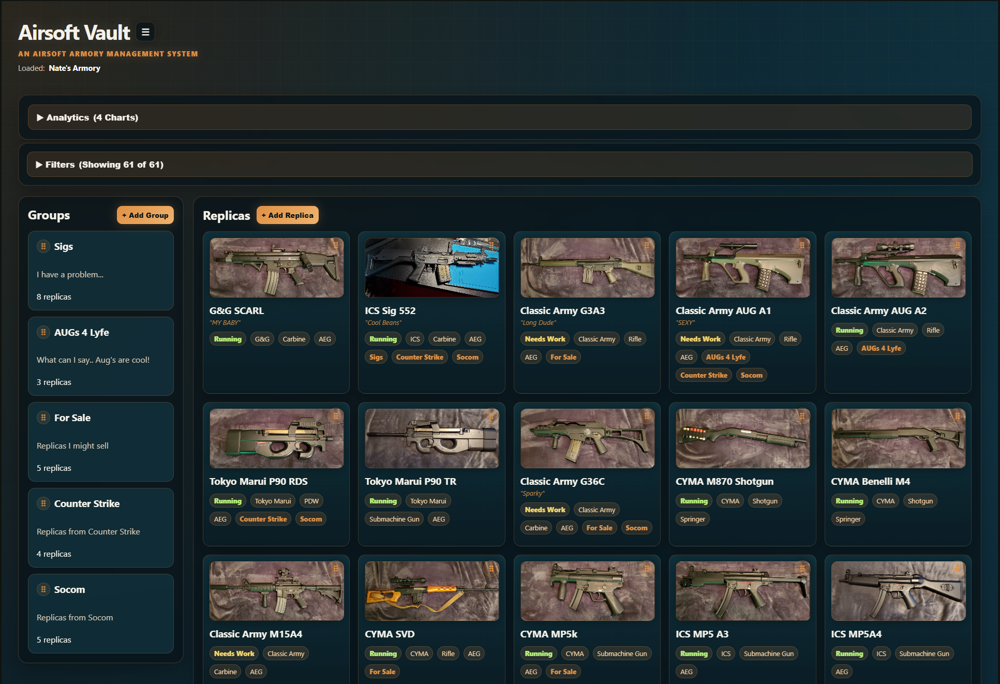Click the Running status on G&G SCARL
The height and width of the screenshot is (684, 1000).
(x=228, y=339)
